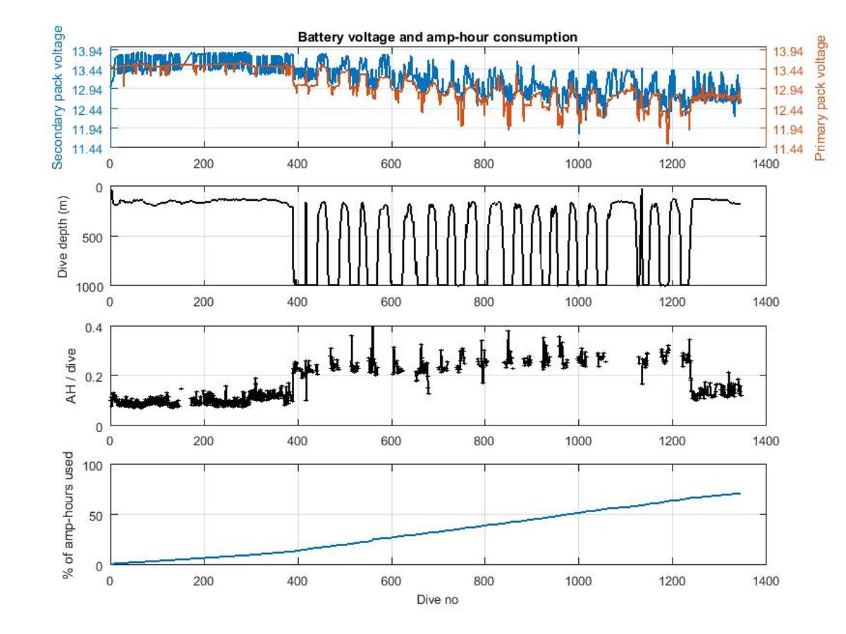The width and height of the screenshot is (846, 634).
Task: Select the 100 tick on the amp-hours used axis
Action: 92,466
